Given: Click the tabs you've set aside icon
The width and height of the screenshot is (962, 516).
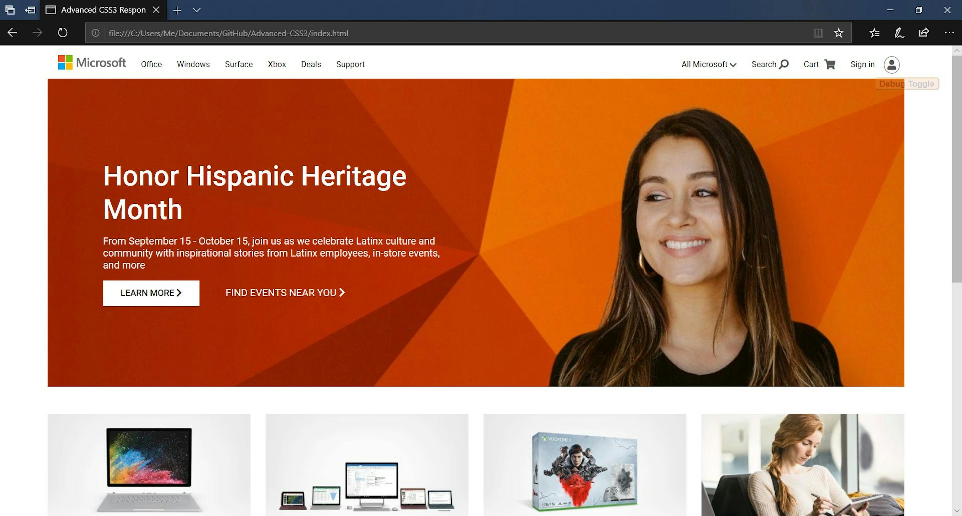Looking at the screenshot, I should 10,10.
